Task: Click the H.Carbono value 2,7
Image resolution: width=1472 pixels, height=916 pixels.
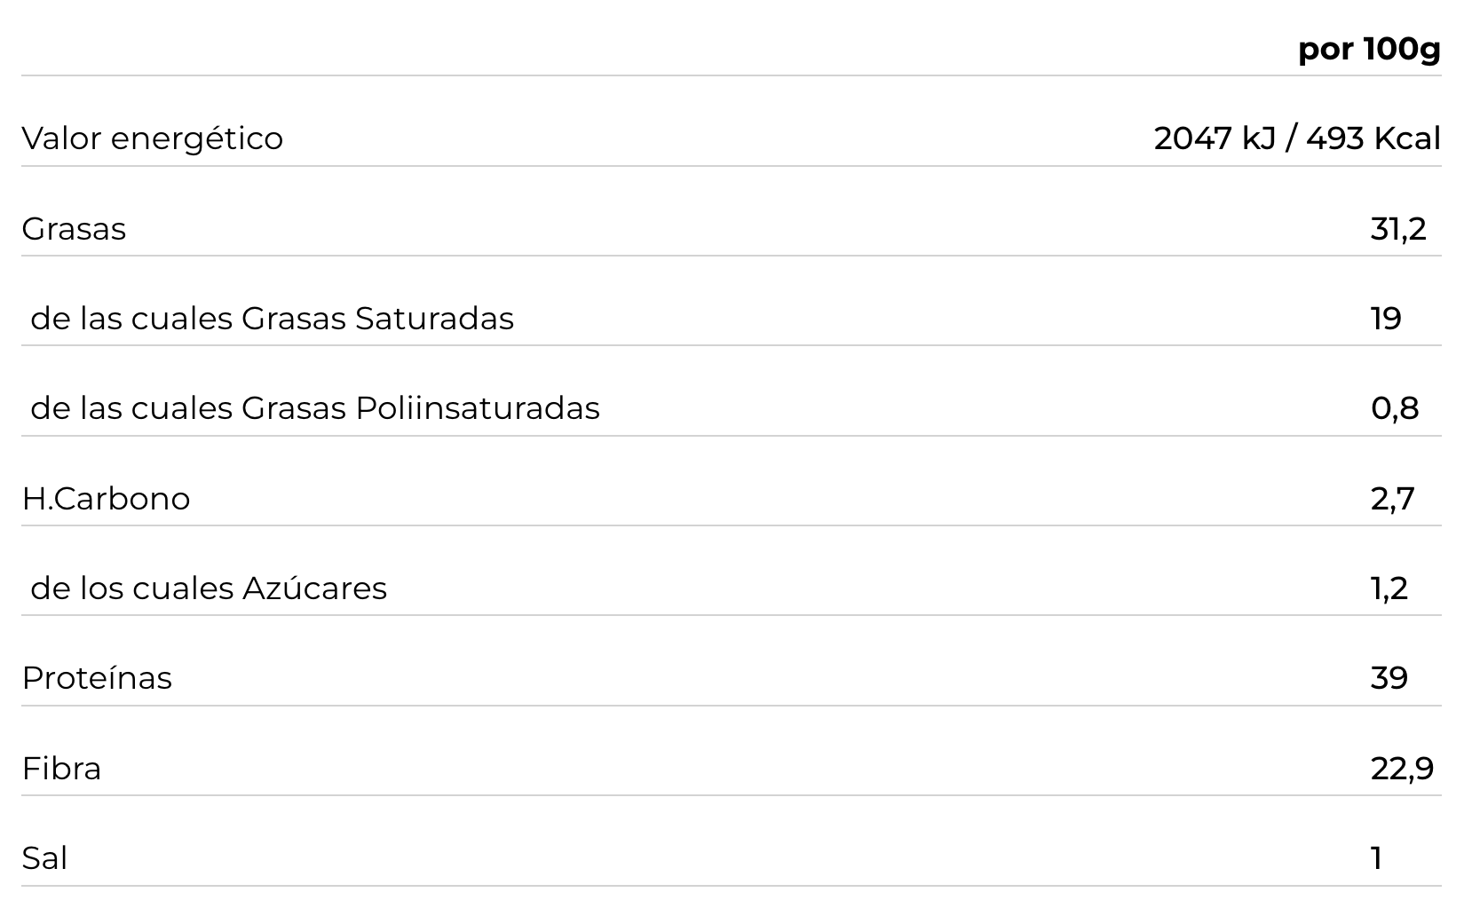Action: [x=1392, y=499]
